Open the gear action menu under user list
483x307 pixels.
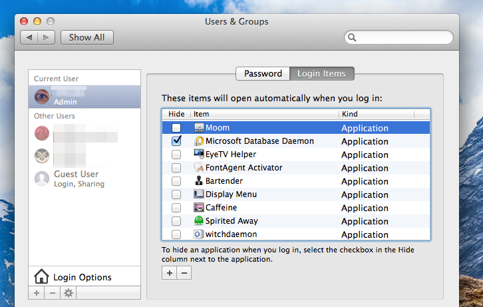click(x=67, y=293)
